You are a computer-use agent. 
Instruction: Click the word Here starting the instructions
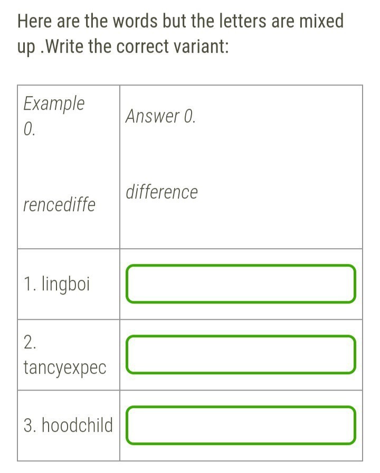(x=35, y=21)
